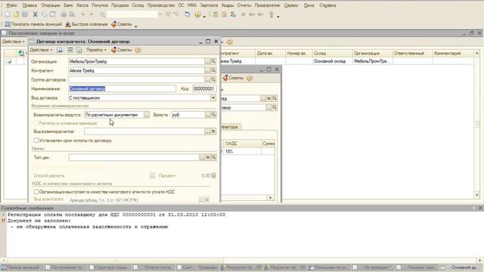Open 'Перейти' dropdown in contract window

tap(96, 50)
